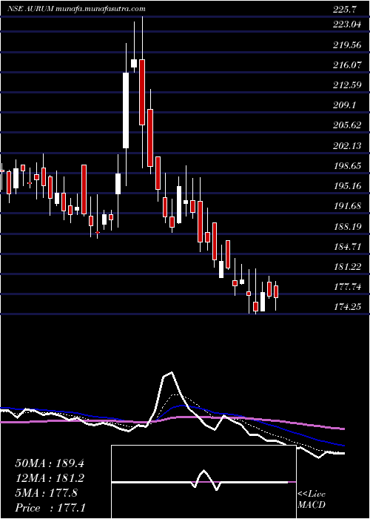This screenshot has width=370, height=519.
Task: Select the 184.71 price axis label
Action: 347,247
